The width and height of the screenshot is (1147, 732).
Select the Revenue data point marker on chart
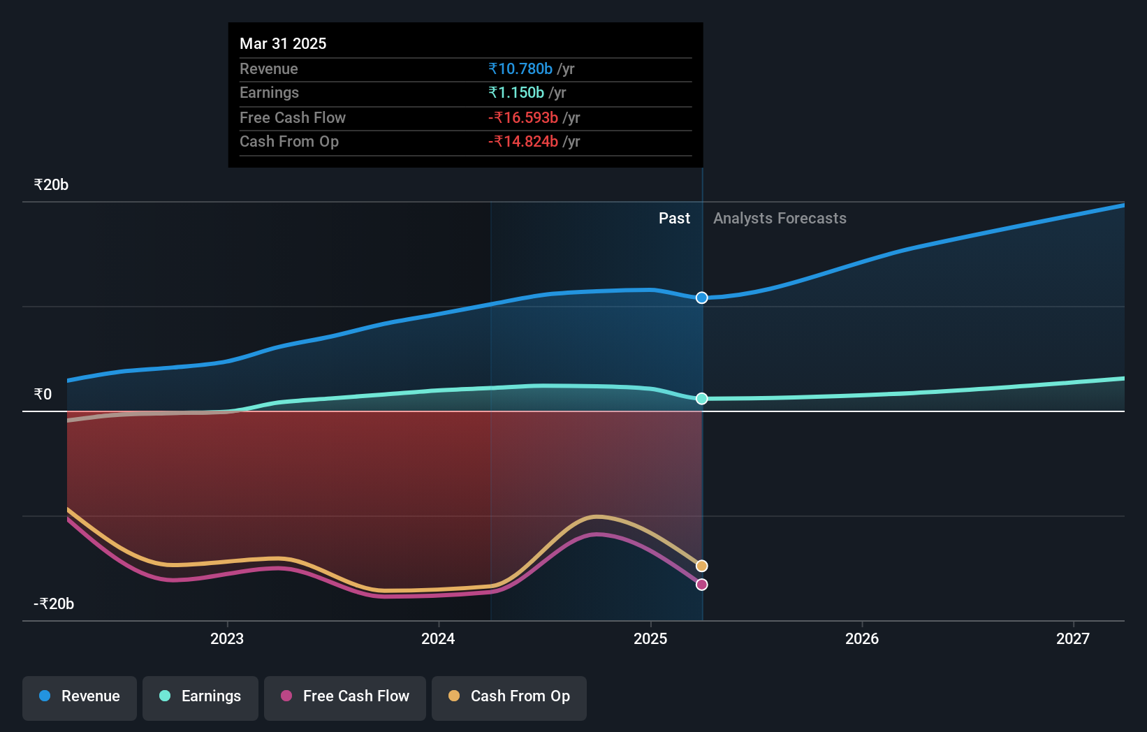pyautogui.click(x=702, y=298)
